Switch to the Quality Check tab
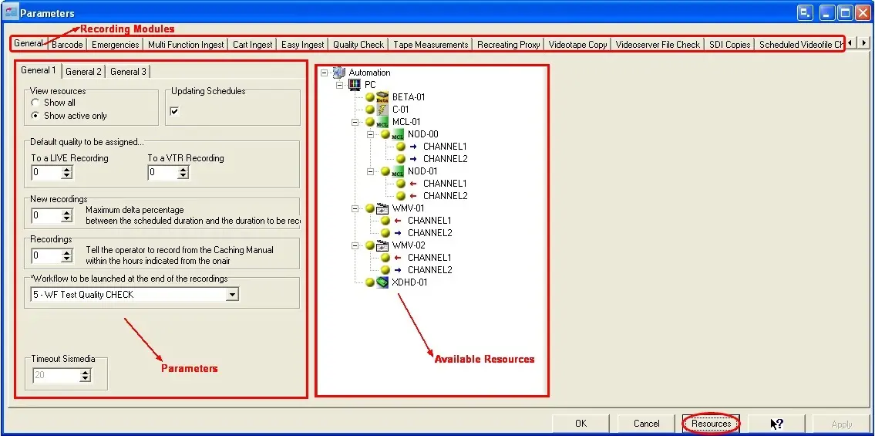Viewport: 875px width, 436px height. point(358,45)
